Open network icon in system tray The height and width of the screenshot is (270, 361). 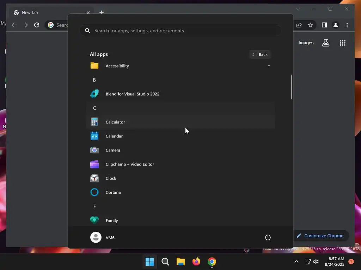307,262
